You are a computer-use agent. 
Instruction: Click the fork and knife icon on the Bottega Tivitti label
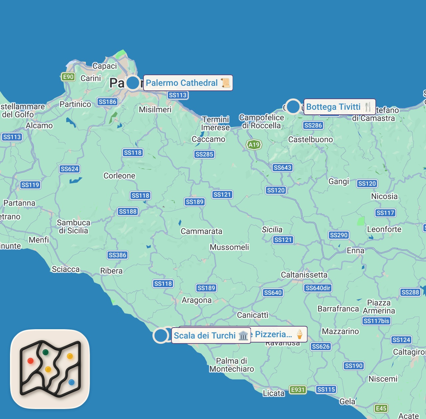(x=368, y=107)
